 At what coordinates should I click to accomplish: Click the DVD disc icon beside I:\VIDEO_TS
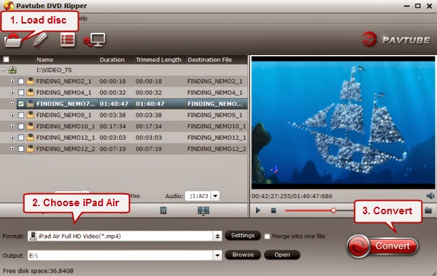(13, 70)
